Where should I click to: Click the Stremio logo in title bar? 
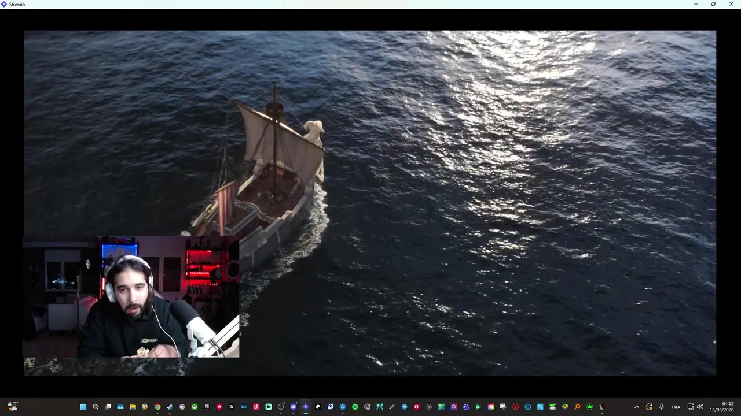pos(4,4)
